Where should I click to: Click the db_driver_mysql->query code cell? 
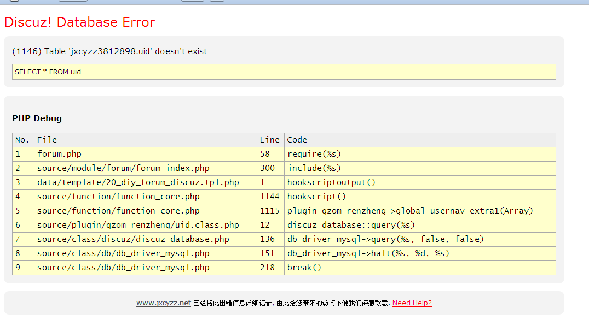tap(420, 239)
